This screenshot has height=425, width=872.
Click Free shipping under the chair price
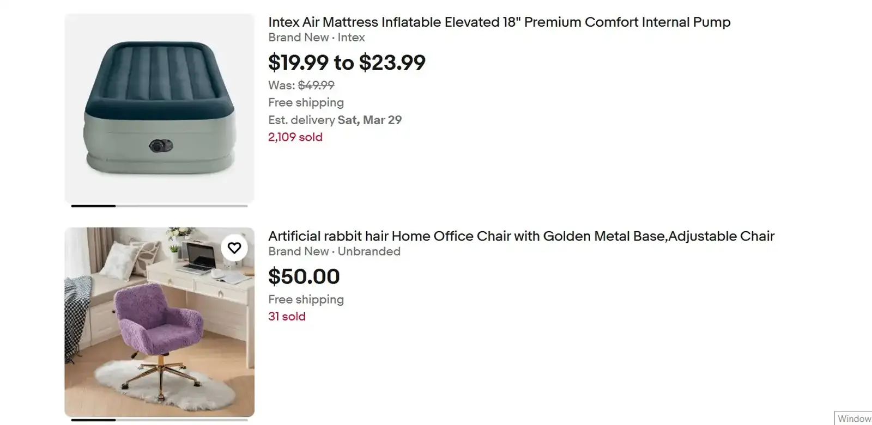[306, 299]
